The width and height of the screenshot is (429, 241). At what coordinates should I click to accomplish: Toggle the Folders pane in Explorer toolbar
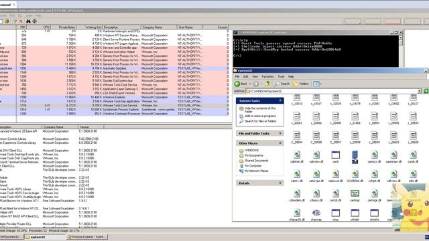(301, 84)
